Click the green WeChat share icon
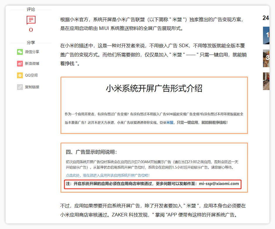 point(20,52)
